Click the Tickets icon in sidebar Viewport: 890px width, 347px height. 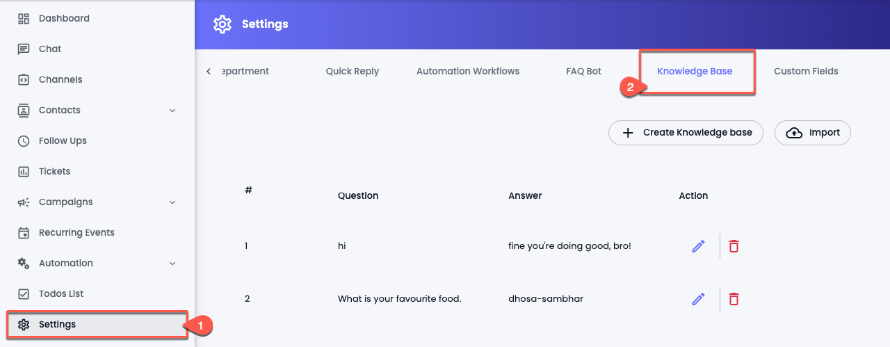click(x=24, y=172)
